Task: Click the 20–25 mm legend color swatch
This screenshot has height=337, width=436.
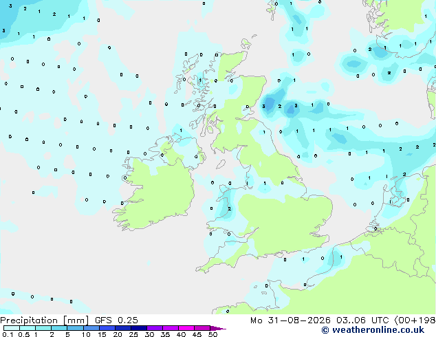Action: pos(122,328)
